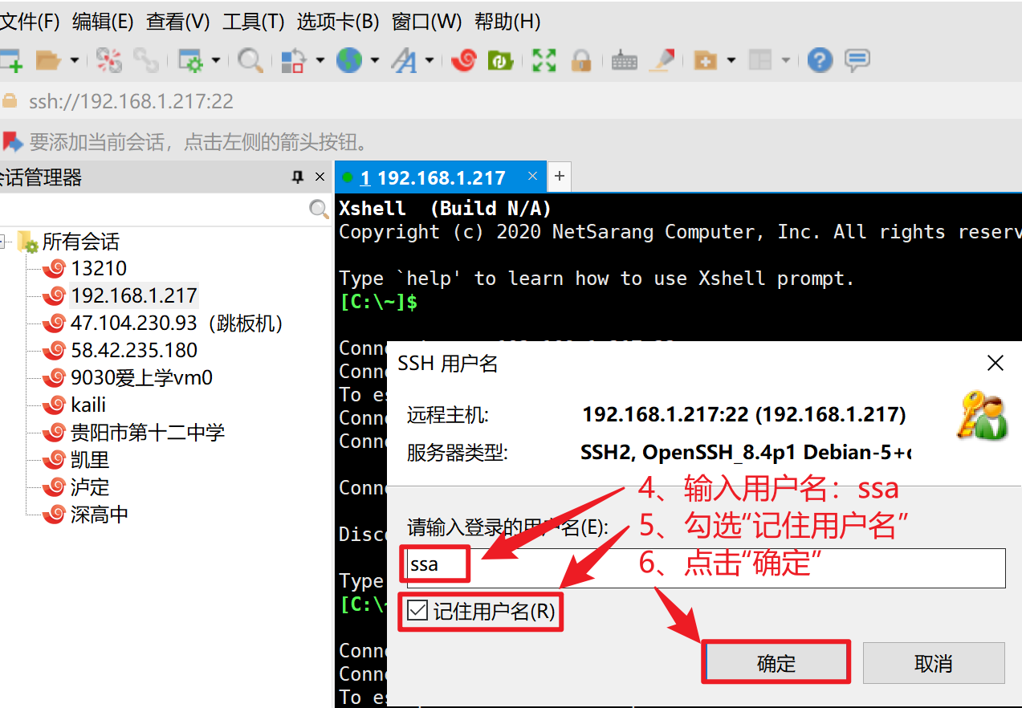The width and height of the screenshot is (1022, 708).
Task: Open the 窗口(W) menu
Action: (427, 22)
